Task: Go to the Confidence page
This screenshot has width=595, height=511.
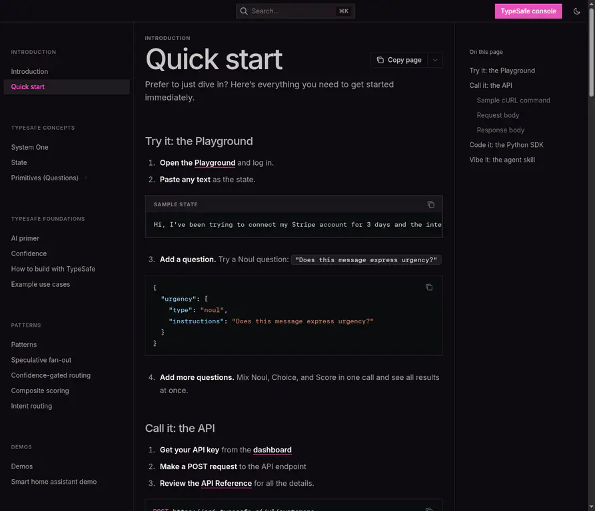Action: click(29, 254)
